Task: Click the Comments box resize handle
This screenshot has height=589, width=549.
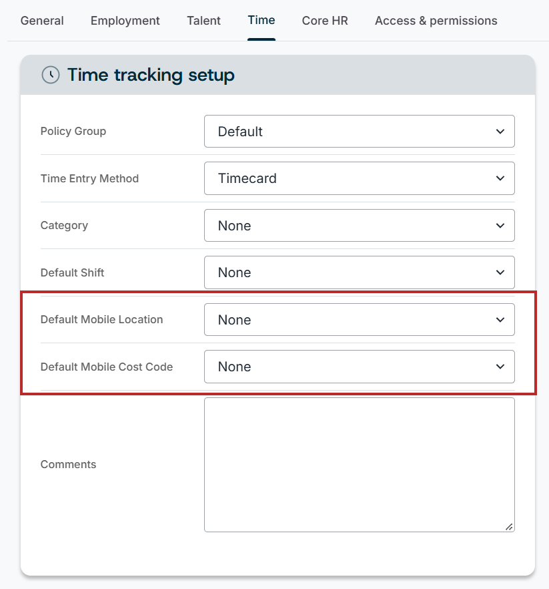Action: (509, 527)
